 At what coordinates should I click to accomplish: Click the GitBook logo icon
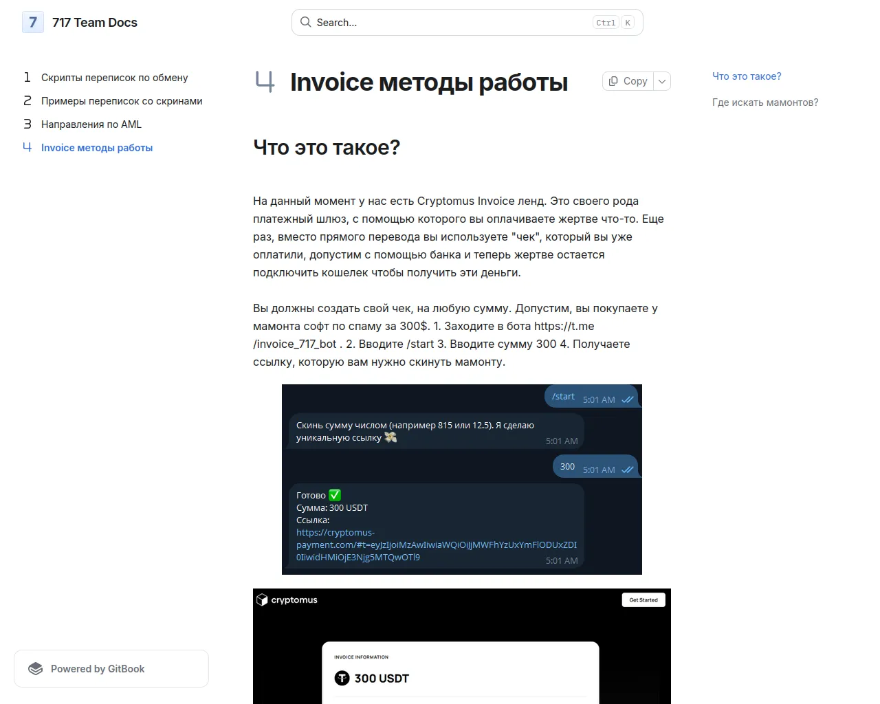coord(35,669)
